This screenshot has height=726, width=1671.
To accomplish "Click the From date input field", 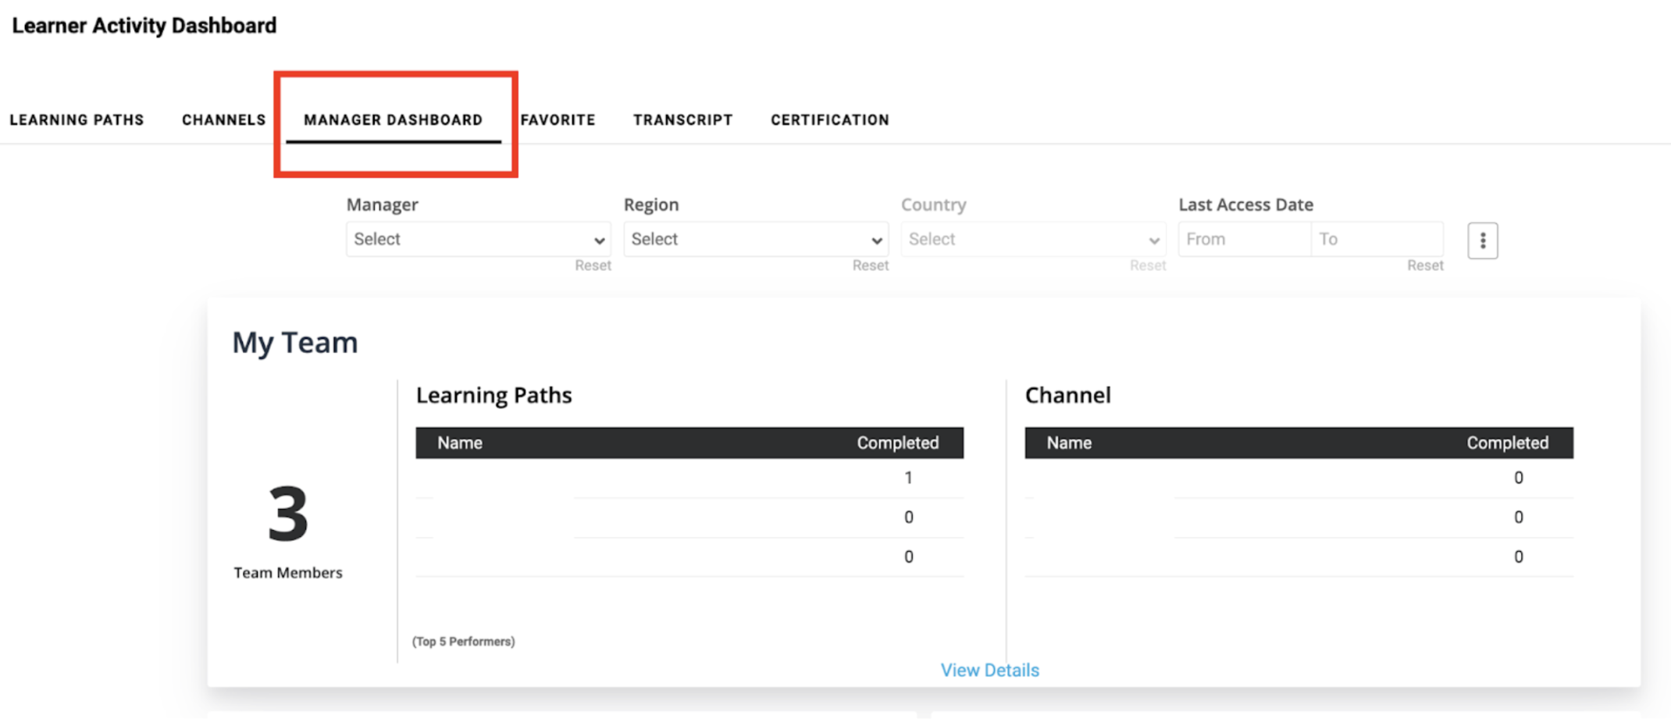I will pos(1244,239).
